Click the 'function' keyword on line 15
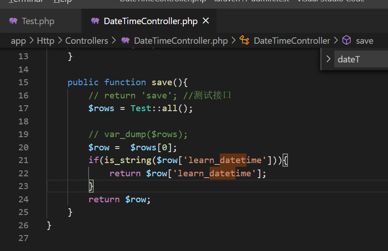Viewport: 388px width, 251px height. tap(125, 82)
